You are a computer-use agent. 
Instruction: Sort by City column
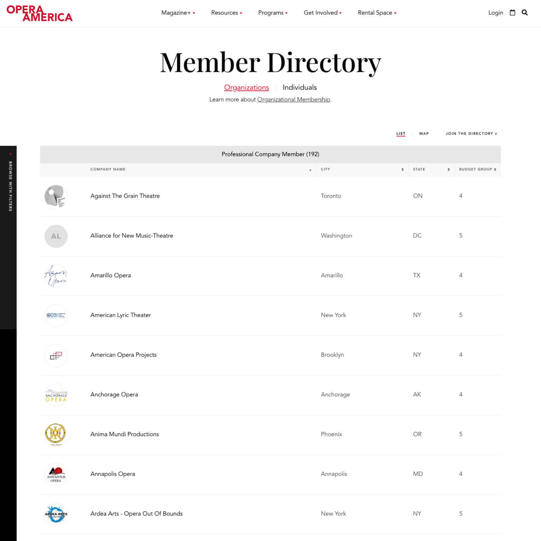point(362,169)
